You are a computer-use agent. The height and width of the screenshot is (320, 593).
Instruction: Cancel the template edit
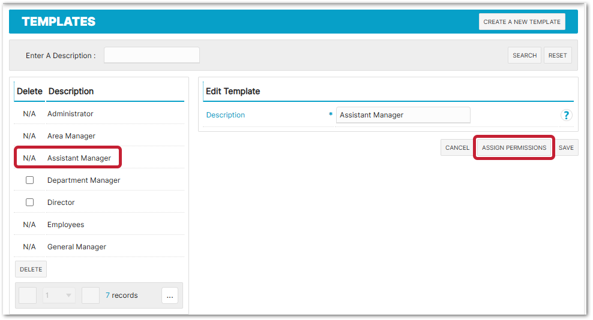pos(457,147)
